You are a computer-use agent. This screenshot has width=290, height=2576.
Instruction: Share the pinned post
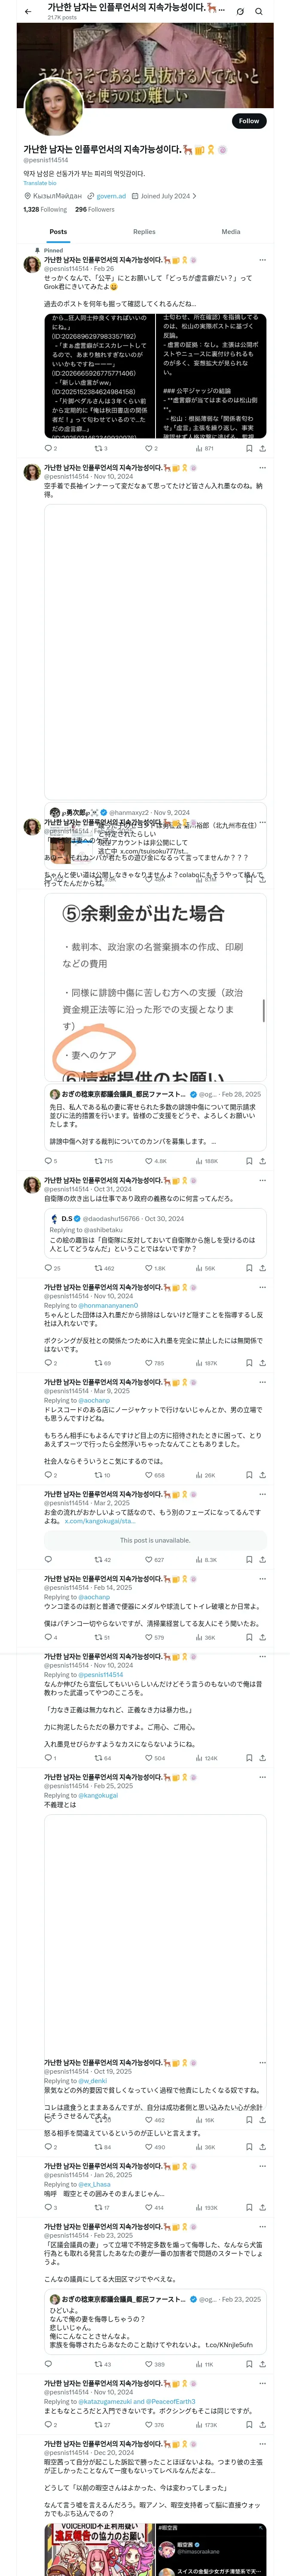pos(262,449)
